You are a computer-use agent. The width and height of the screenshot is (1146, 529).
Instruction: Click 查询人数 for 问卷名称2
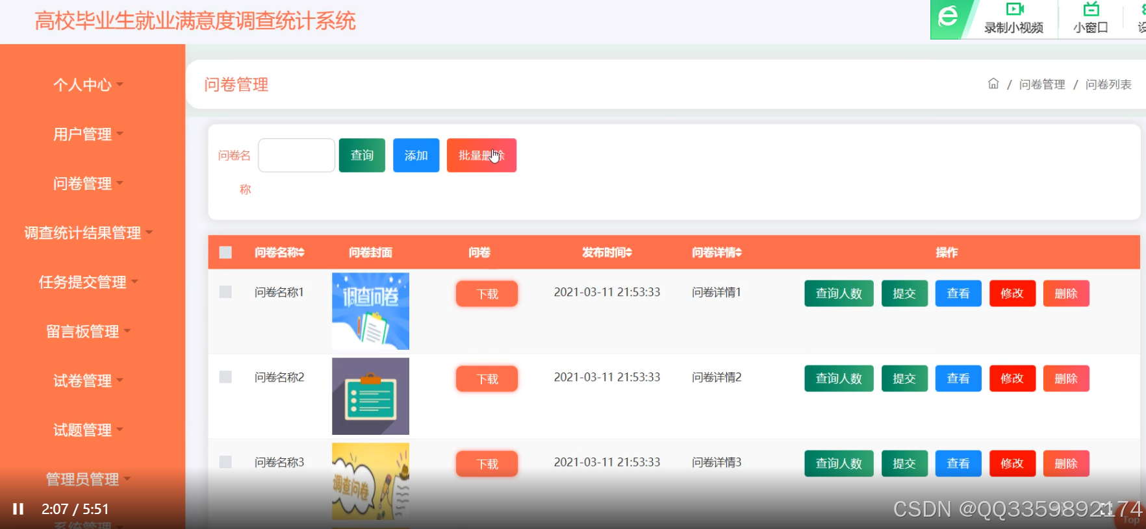click(839, 378)
